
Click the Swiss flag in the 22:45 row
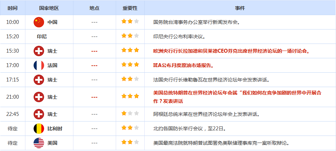pos(39,114)
